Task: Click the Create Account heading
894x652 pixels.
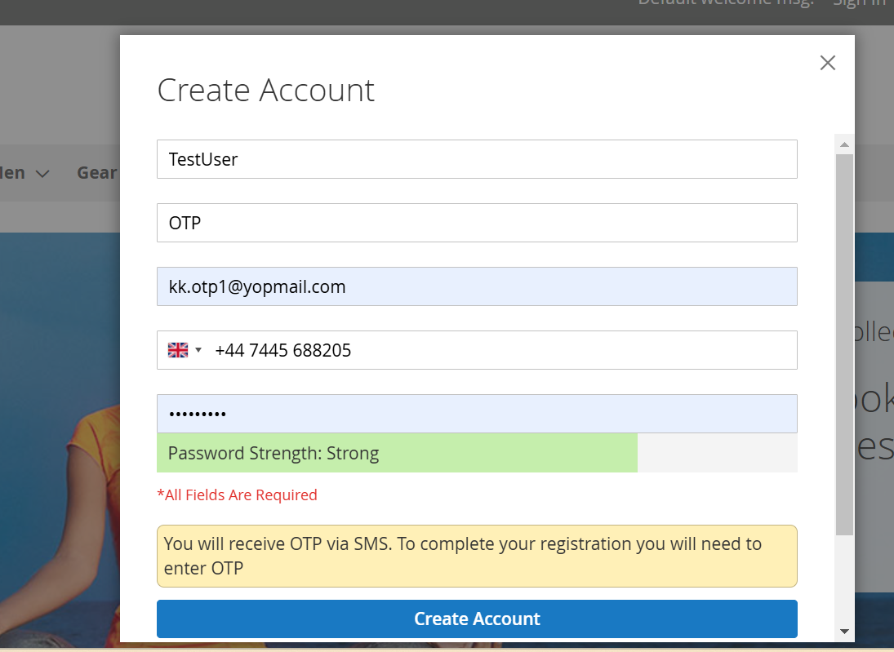Action: (x=265, y=90)
